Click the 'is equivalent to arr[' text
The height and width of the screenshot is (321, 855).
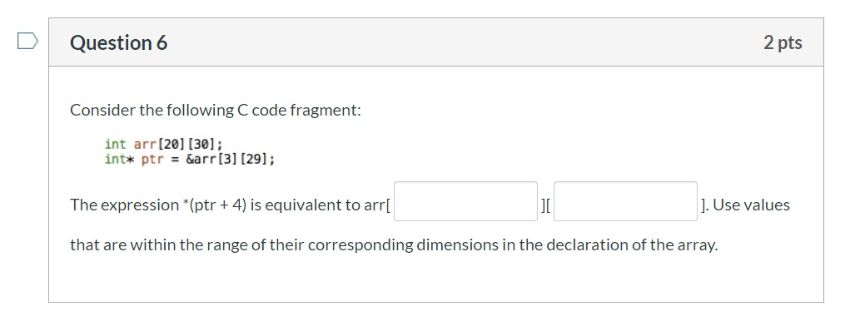[x=321, y=205]
